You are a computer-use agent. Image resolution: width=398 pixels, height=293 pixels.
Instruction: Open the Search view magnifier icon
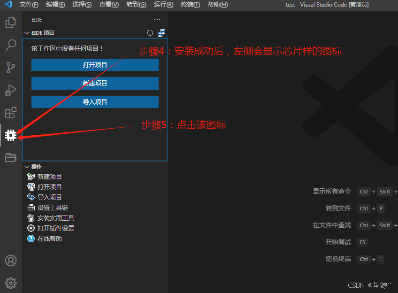coord(11,45)
